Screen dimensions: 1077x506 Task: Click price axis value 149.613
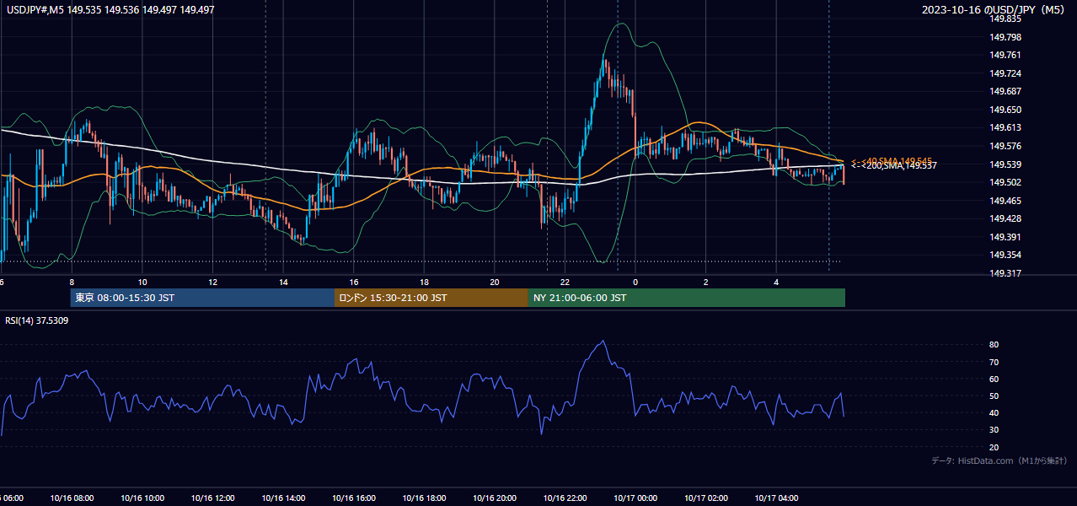tap(1005, 127)
